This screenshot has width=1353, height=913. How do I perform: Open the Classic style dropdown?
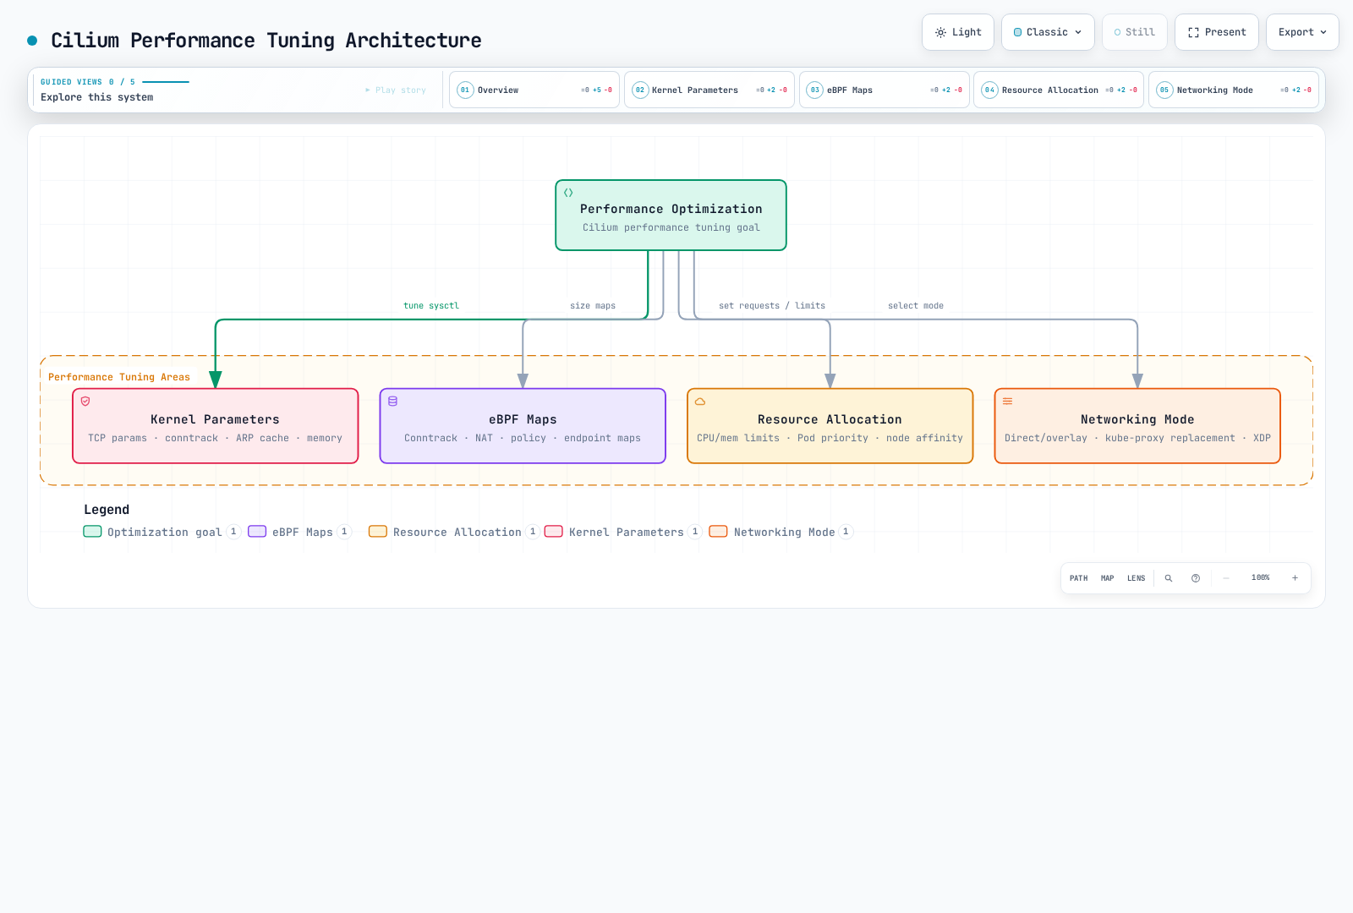coord(1048,32)
